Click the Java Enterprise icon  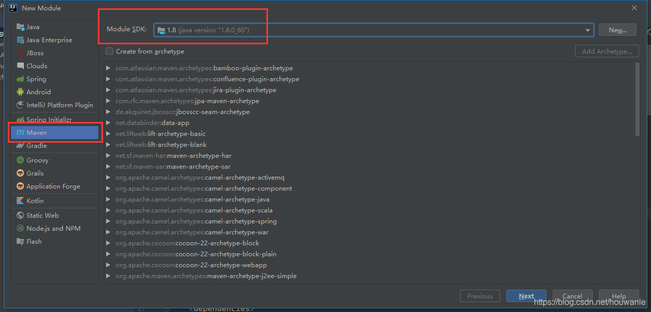[20, 40]
